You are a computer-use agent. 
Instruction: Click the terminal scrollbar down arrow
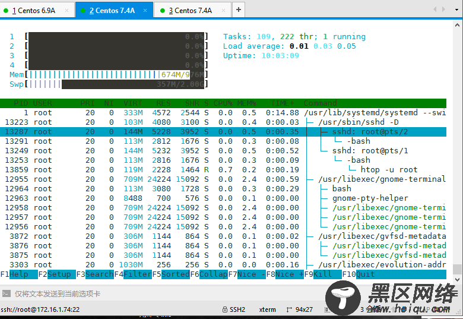[x=458, y=279]
